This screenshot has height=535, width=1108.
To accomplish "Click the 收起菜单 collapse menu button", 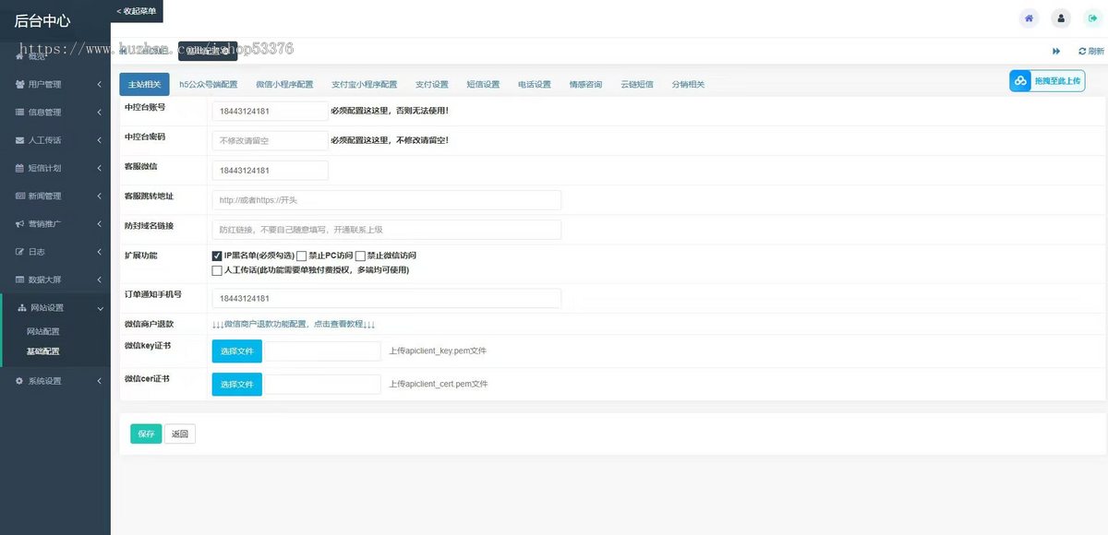I will (137, 11).
